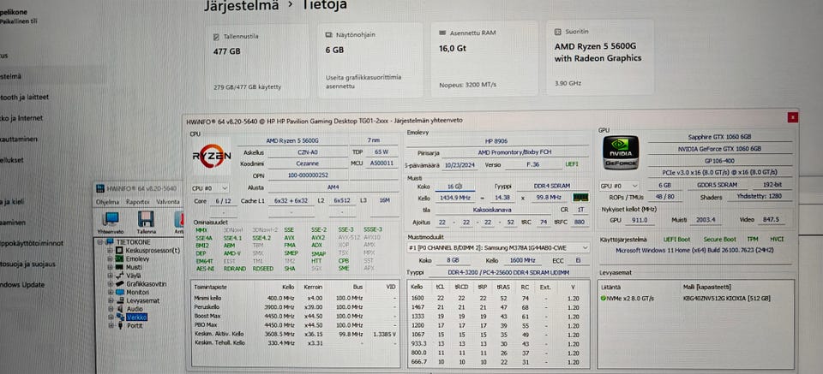Open the Ohjelma menu

point(107,202)
